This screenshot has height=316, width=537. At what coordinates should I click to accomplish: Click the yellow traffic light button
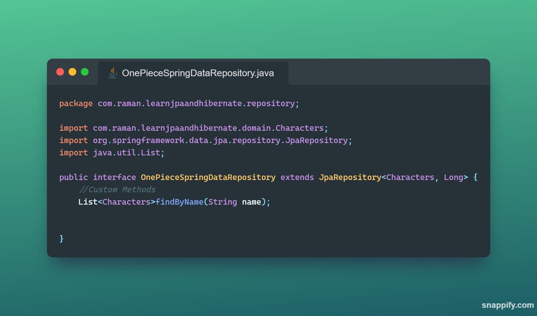click(72, 71)
